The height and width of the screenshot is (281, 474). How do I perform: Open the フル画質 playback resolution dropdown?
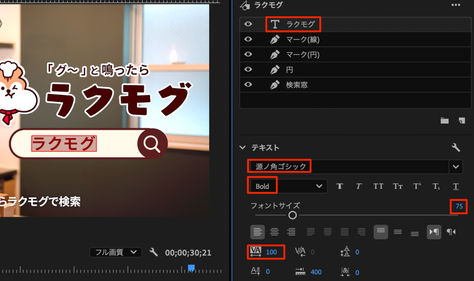tap(115, 252)
